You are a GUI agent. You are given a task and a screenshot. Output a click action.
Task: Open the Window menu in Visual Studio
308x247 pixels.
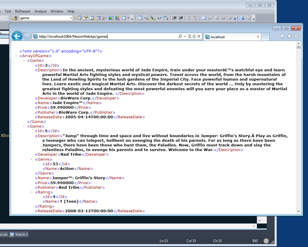pos(57,11)
